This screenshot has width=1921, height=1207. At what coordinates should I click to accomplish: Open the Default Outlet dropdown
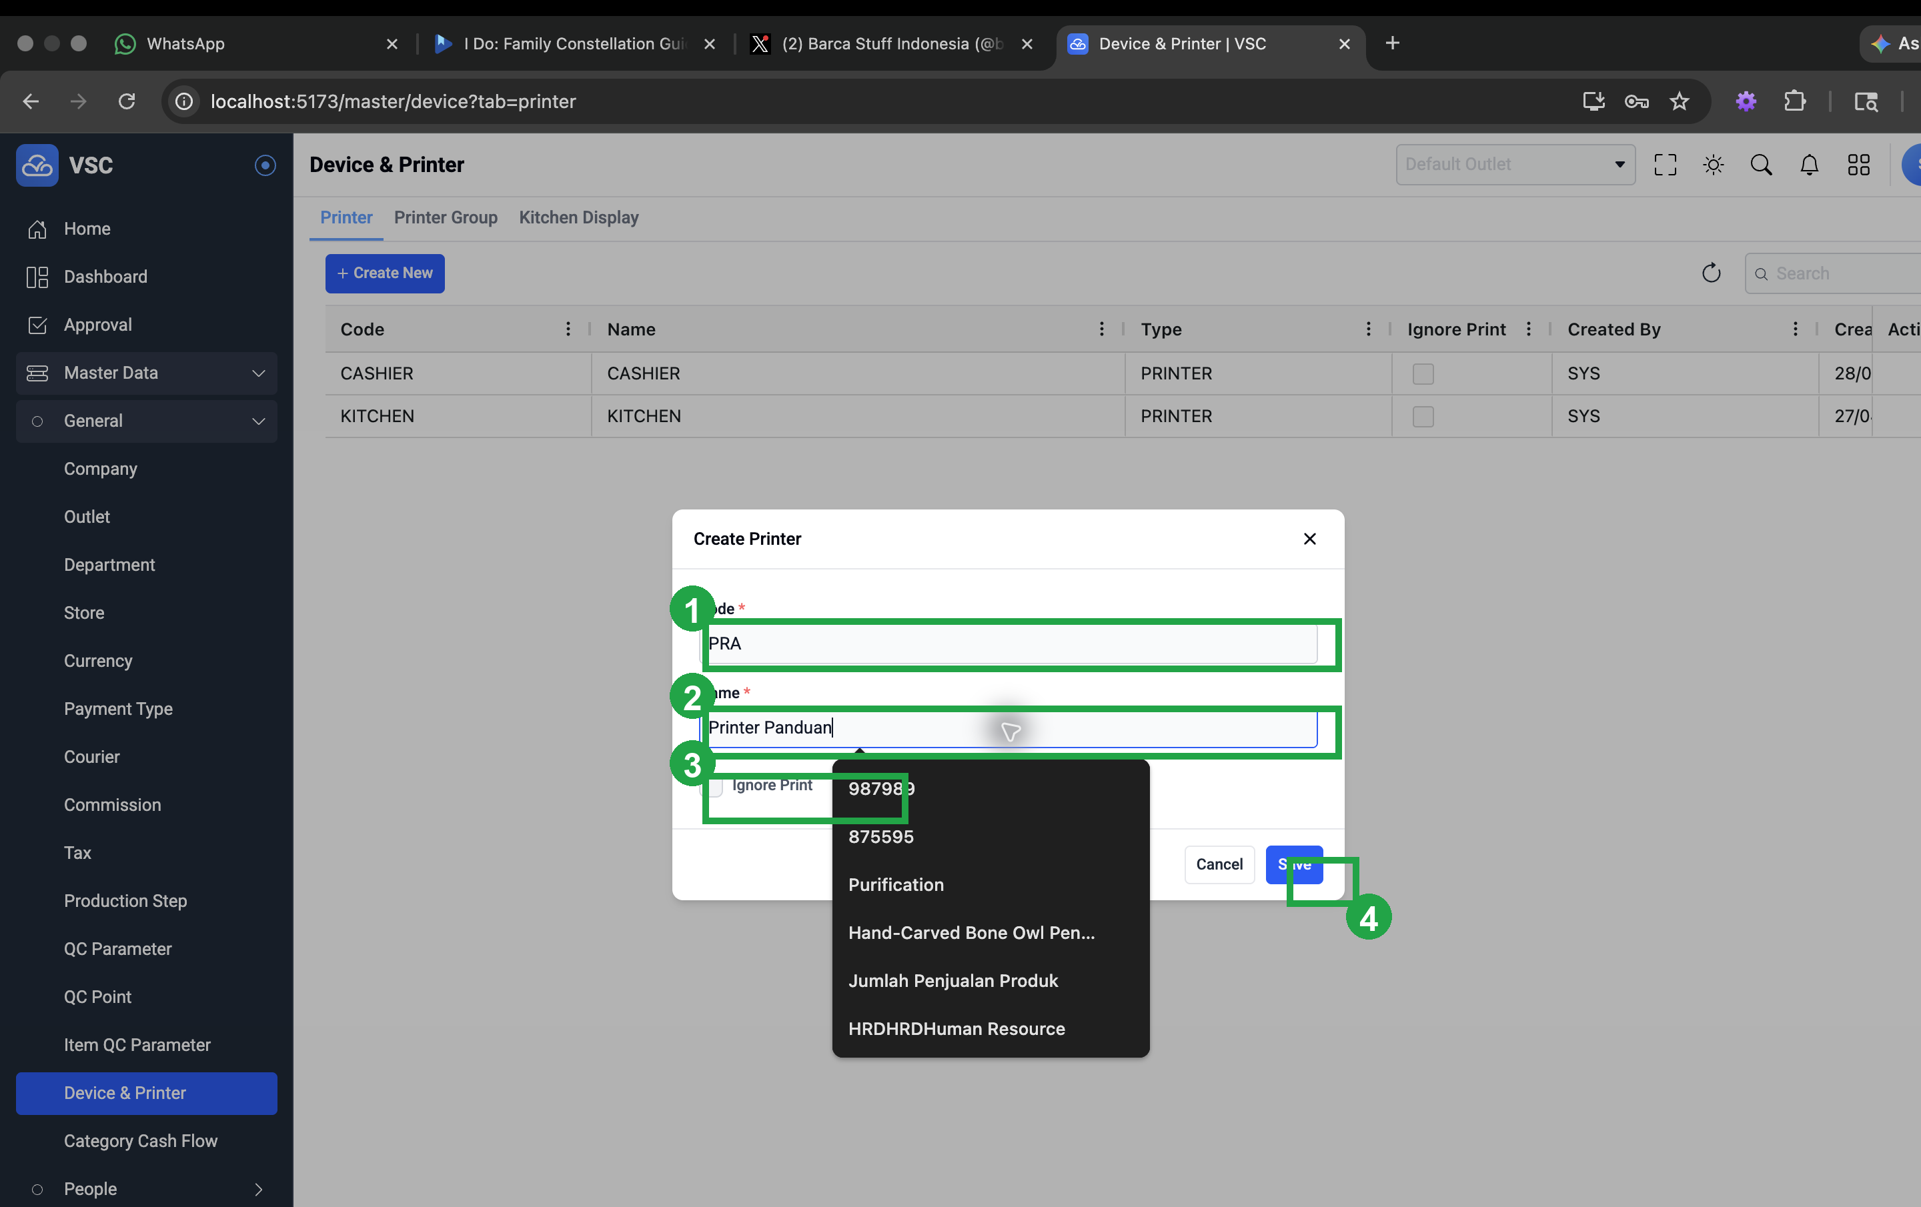click(x=1515, y=164)
